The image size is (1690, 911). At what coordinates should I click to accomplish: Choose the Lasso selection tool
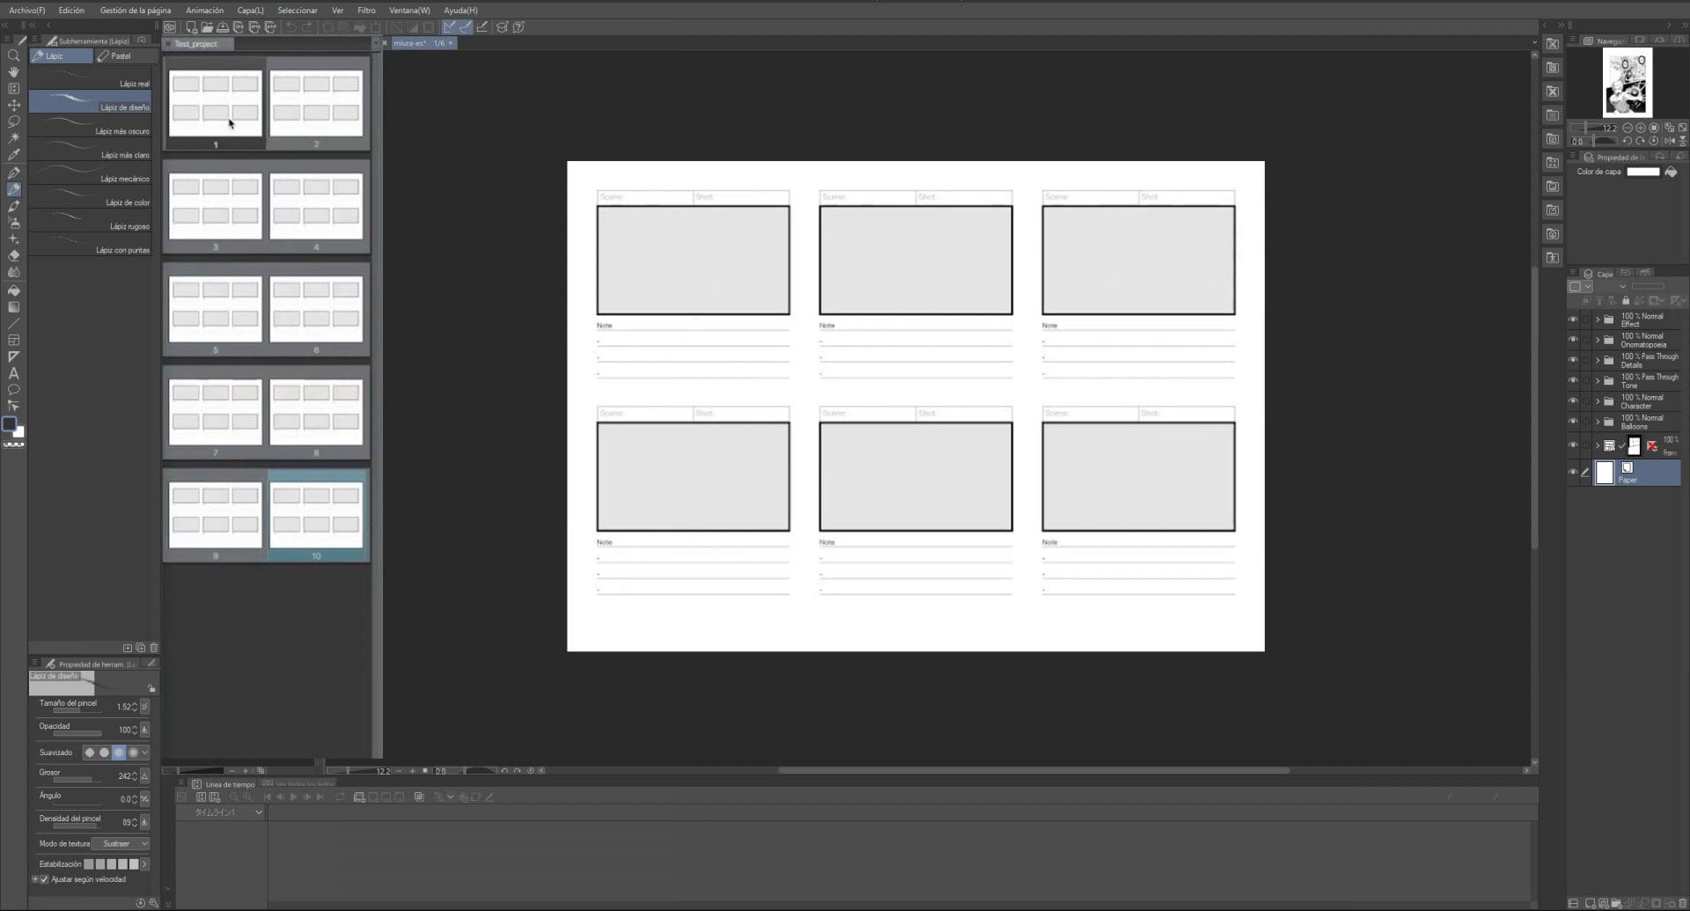click(14, 121)
